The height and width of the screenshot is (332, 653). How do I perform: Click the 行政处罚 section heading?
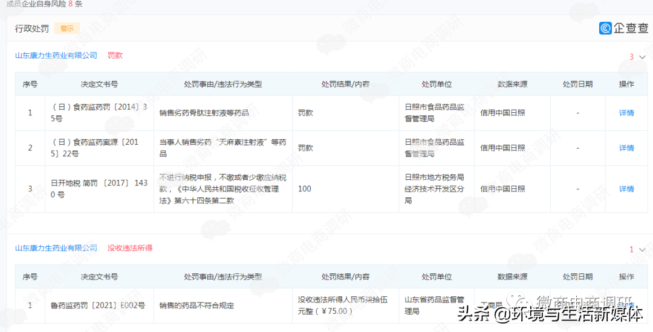pyautogui.click(x=32, y=28)
